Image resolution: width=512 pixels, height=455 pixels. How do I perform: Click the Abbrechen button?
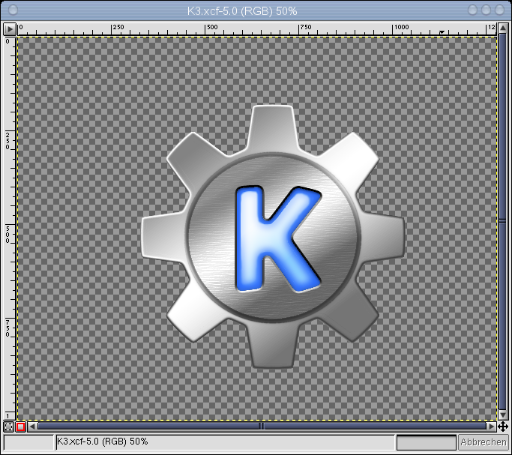(484, 442)
